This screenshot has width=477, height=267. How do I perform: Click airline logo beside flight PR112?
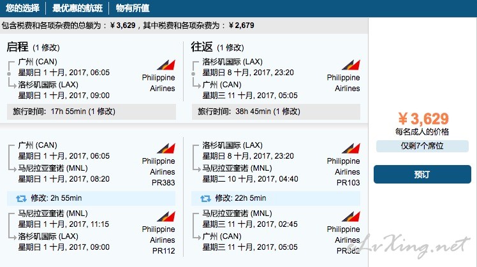pos(166,216)
